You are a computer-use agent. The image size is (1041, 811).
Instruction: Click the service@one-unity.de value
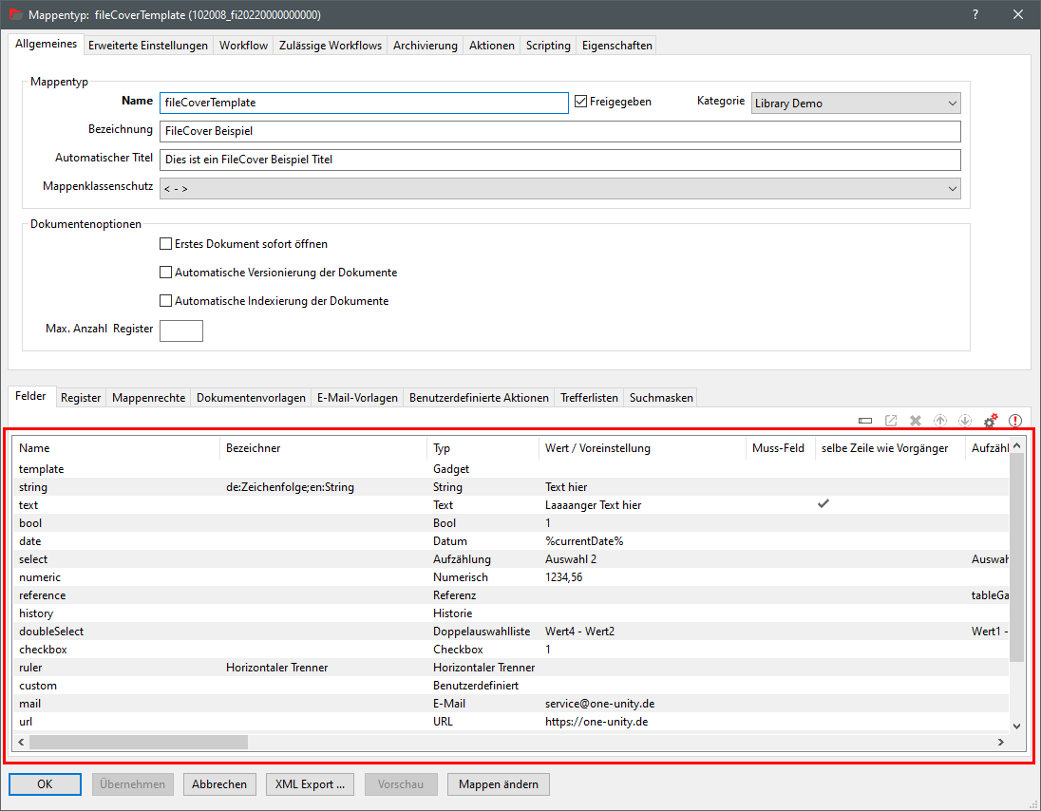tap(599, 704)
